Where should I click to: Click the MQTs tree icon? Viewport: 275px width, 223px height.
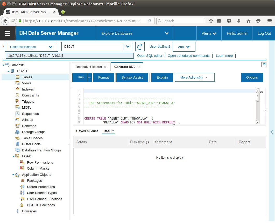pos(18,107)
